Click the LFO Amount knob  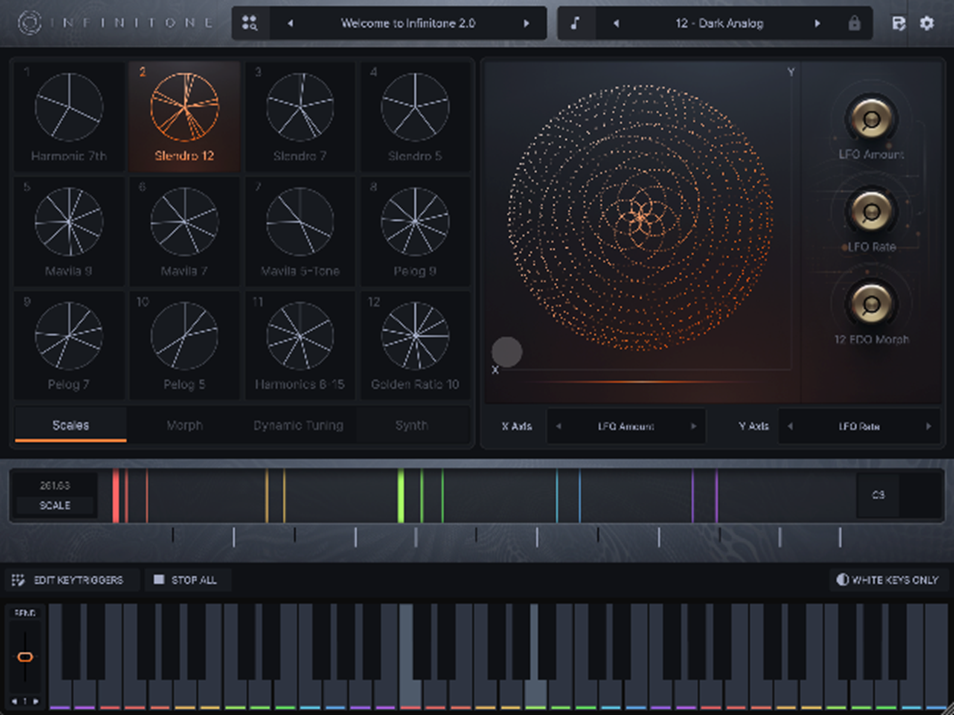871,119
